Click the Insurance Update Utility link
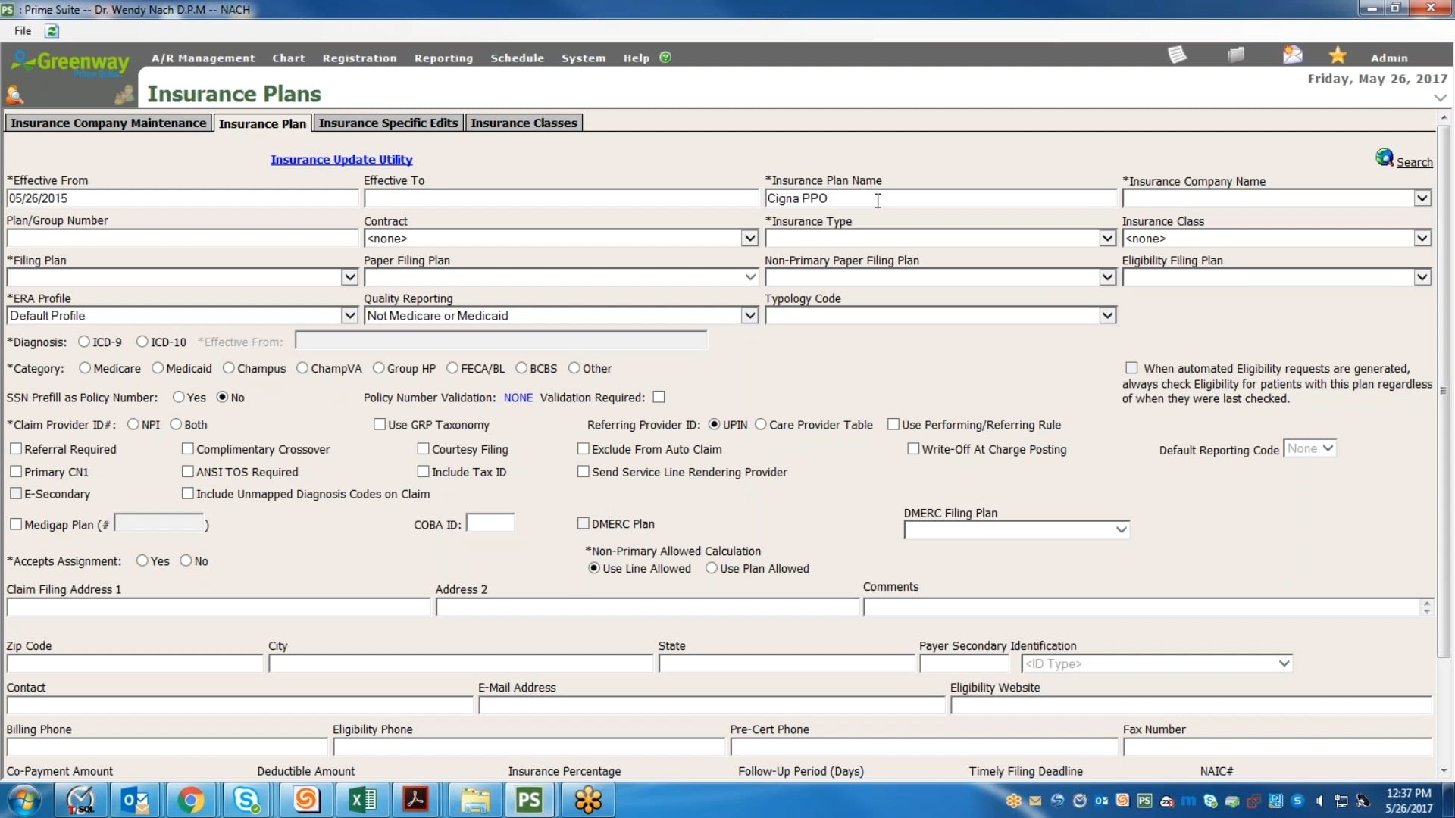The image size is (1455, 818). click(x=342, y=159)
